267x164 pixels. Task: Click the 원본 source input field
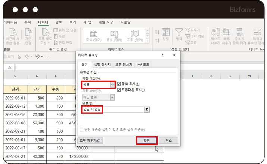click(113, 110)
